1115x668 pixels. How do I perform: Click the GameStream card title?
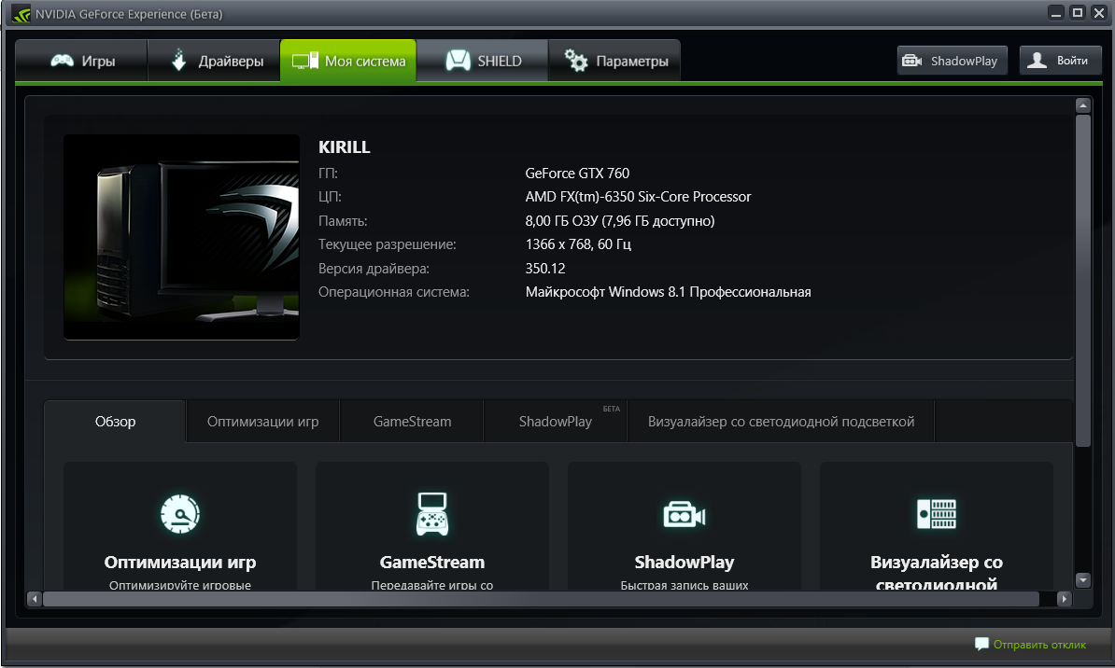point(432,563)
